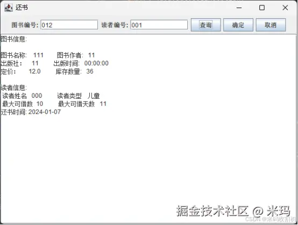Select the 读者信息: heading text

[x=13, y=88]
